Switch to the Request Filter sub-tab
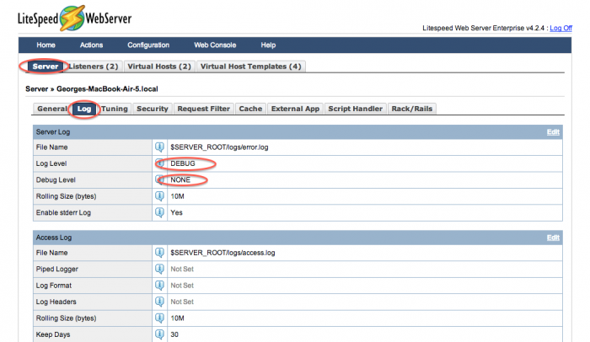The height and width of the screenshot is (342, 590). pyautogui.click(x=204, y=109)
